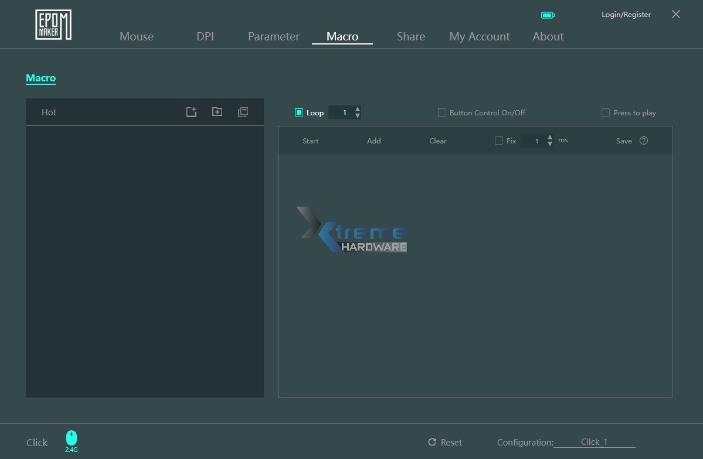Click the Click_1 configuration field
The height and width of the screenshot is (459, 703).
pos(594,442)
